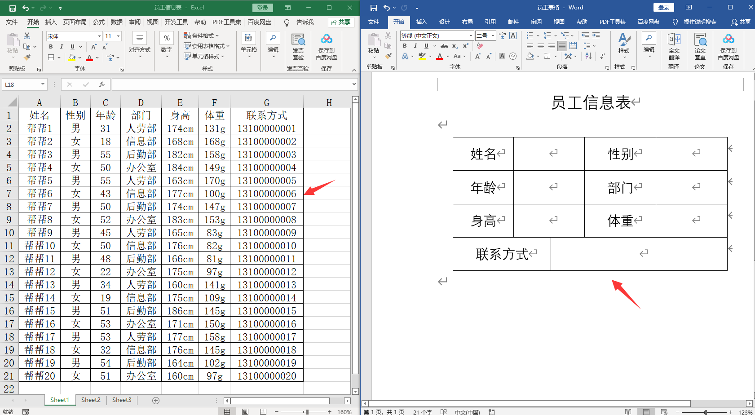
Task: Click the distributed alignment icon in Word
Action: (573, 46)
